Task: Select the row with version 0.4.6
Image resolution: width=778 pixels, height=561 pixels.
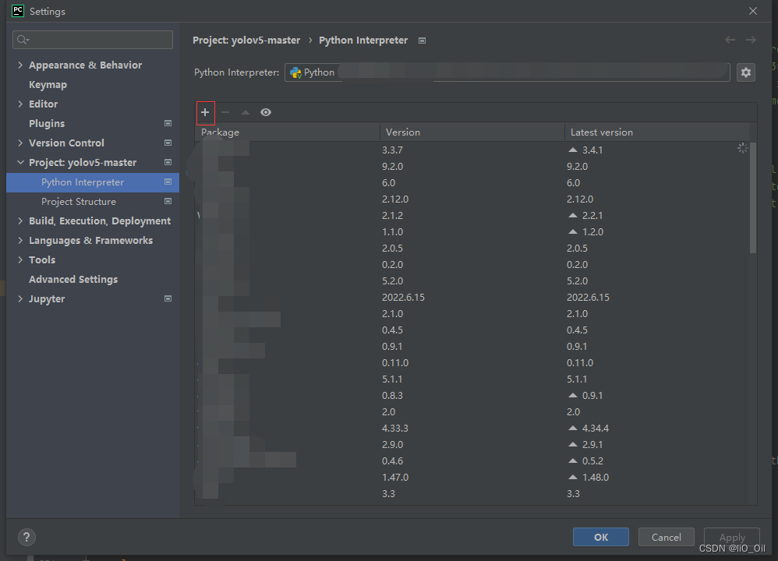Action: click(x=472, y=460)
